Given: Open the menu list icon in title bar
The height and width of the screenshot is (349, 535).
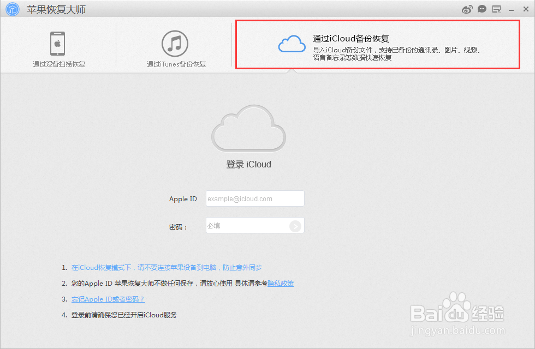Looking at the screenshot, I should click(x=496, y=9).
